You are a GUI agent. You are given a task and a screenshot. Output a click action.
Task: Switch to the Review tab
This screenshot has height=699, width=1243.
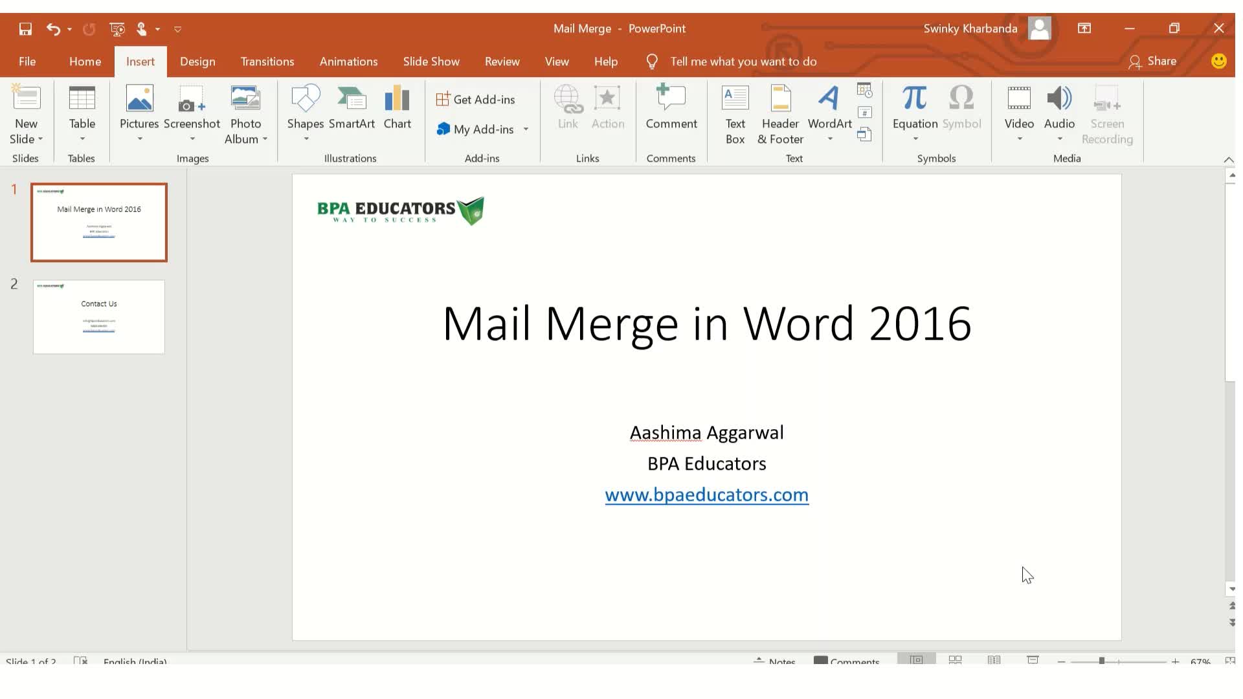point(502,61)
